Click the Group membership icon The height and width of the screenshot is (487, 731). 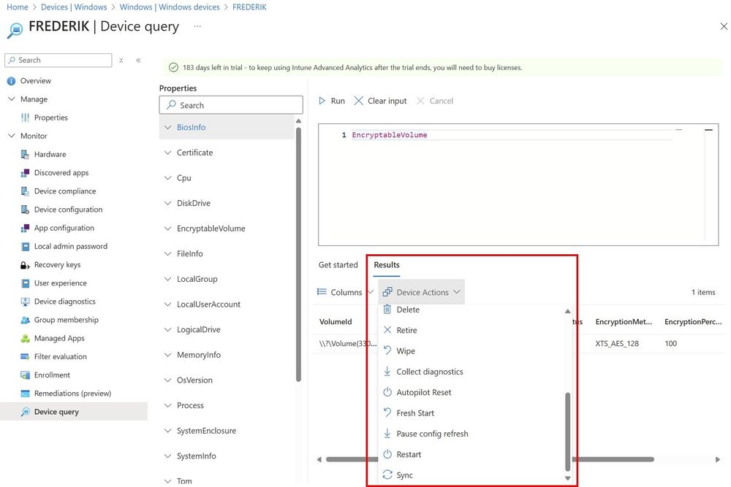pos(25,320)
